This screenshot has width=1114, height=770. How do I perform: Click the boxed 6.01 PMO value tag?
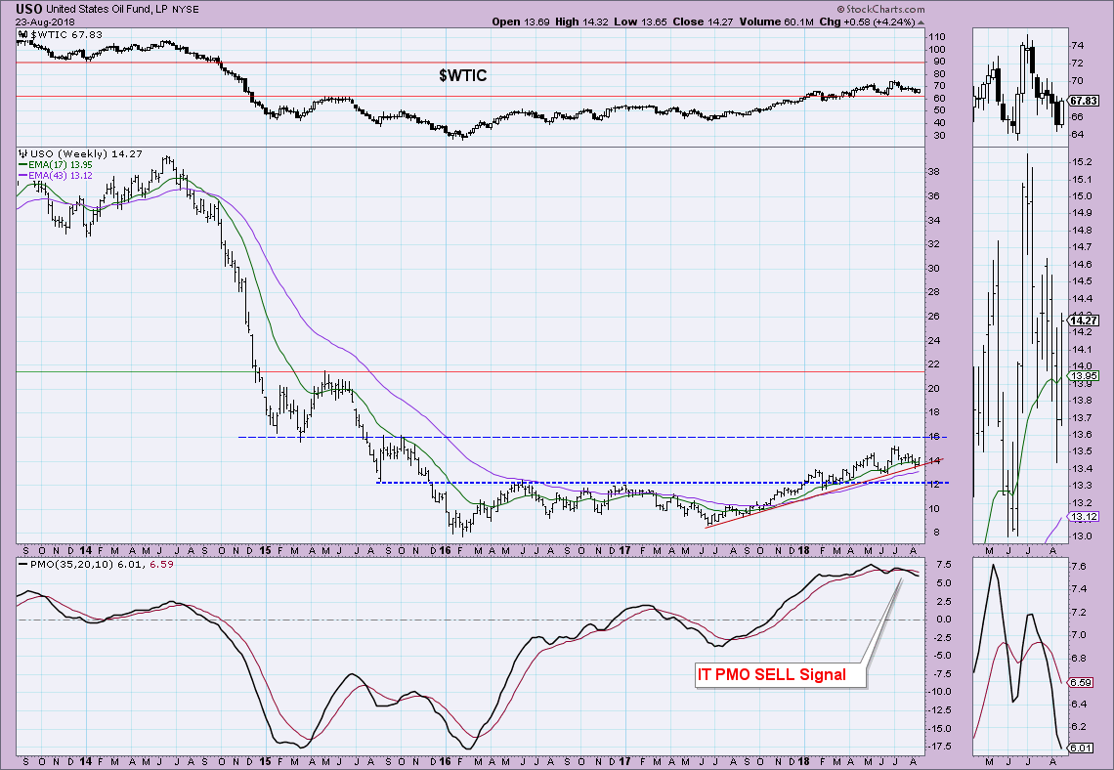coord(1082,748)
